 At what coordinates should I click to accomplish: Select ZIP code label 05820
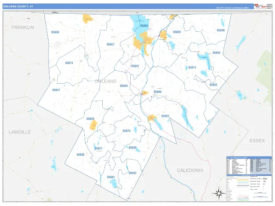90,119
